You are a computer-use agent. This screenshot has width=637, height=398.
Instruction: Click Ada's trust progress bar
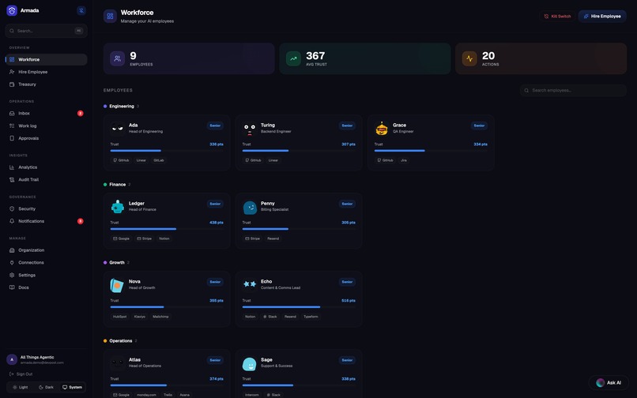tap(167, 151)
